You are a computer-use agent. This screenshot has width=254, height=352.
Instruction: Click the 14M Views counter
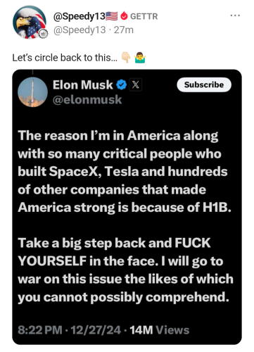coord(160,330)
